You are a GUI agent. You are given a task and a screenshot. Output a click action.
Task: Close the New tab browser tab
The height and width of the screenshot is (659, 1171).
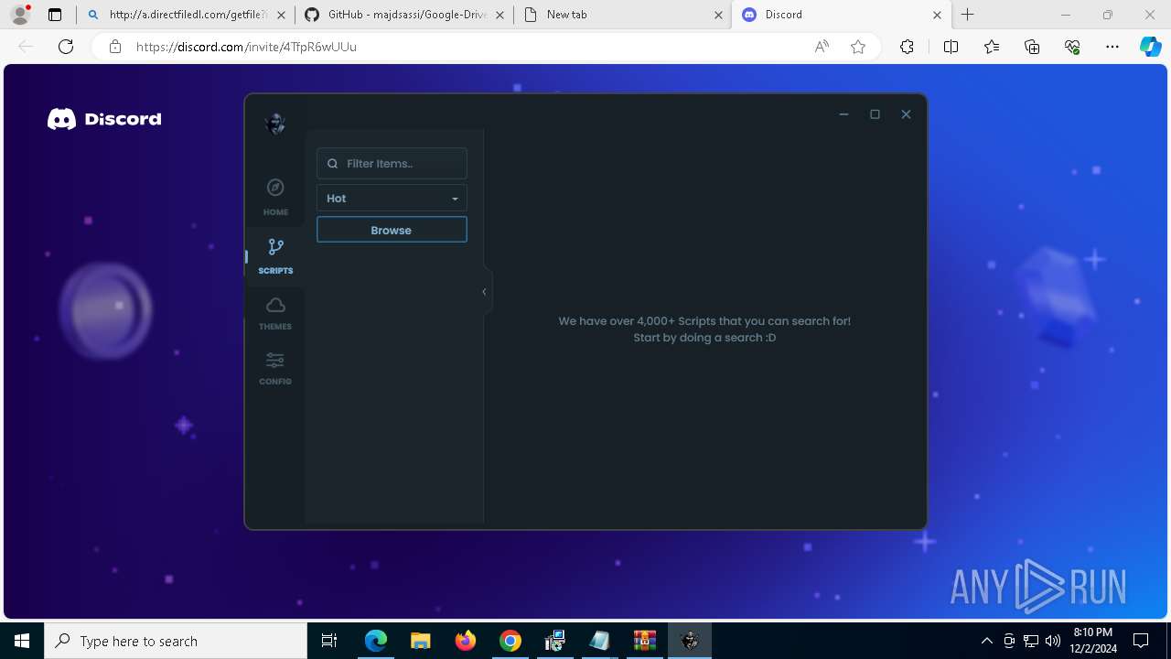coord(718,15)
